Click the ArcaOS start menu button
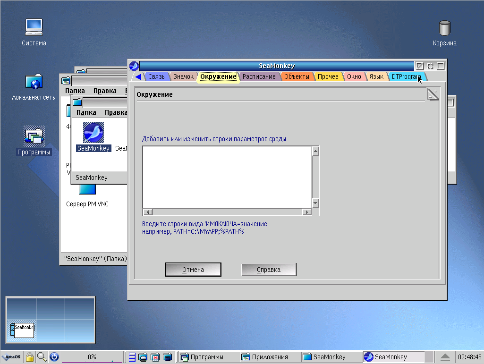484x364 pixels. coord(11,357)
